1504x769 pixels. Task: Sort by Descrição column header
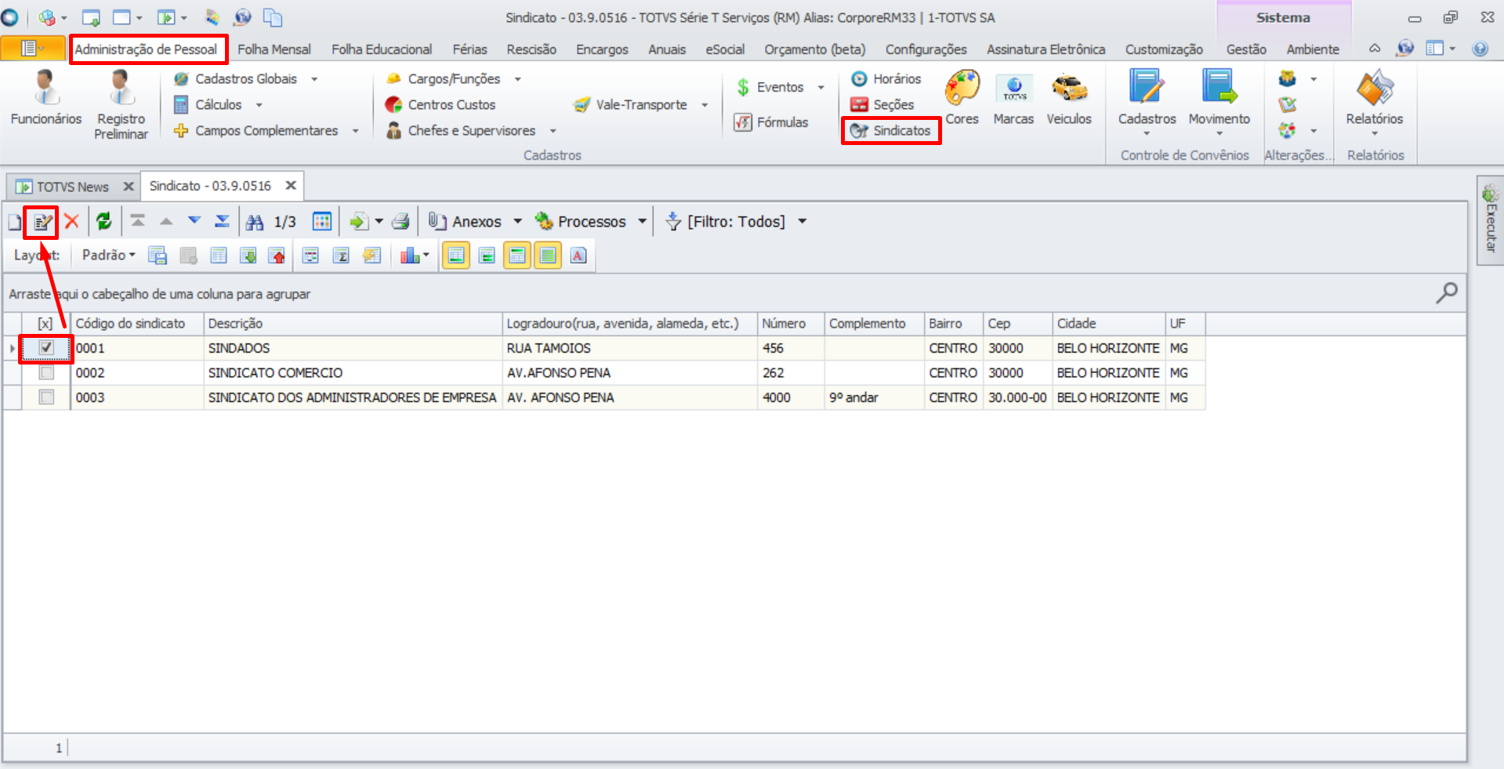[353, 323]
